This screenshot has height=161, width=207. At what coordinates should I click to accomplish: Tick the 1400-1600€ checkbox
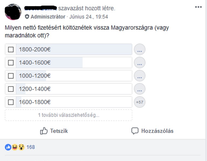pos(11,63)
